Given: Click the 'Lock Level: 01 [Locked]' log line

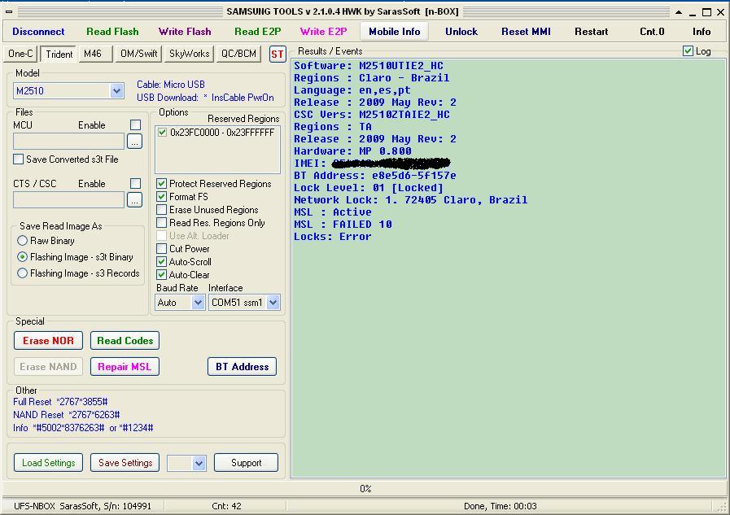Looking at the screenshot, I should [369, 188].
